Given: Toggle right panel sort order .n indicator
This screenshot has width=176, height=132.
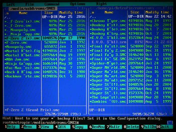Looking at the screenshot, I should click(x=92, y=13).
